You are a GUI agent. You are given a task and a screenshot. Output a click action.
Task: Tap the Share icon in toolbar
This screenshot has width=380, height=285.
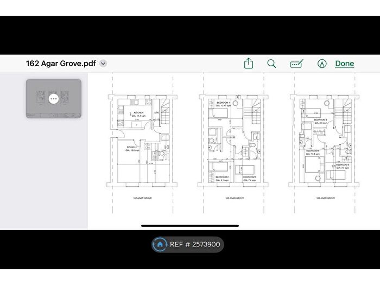click(x=248, y=64)
